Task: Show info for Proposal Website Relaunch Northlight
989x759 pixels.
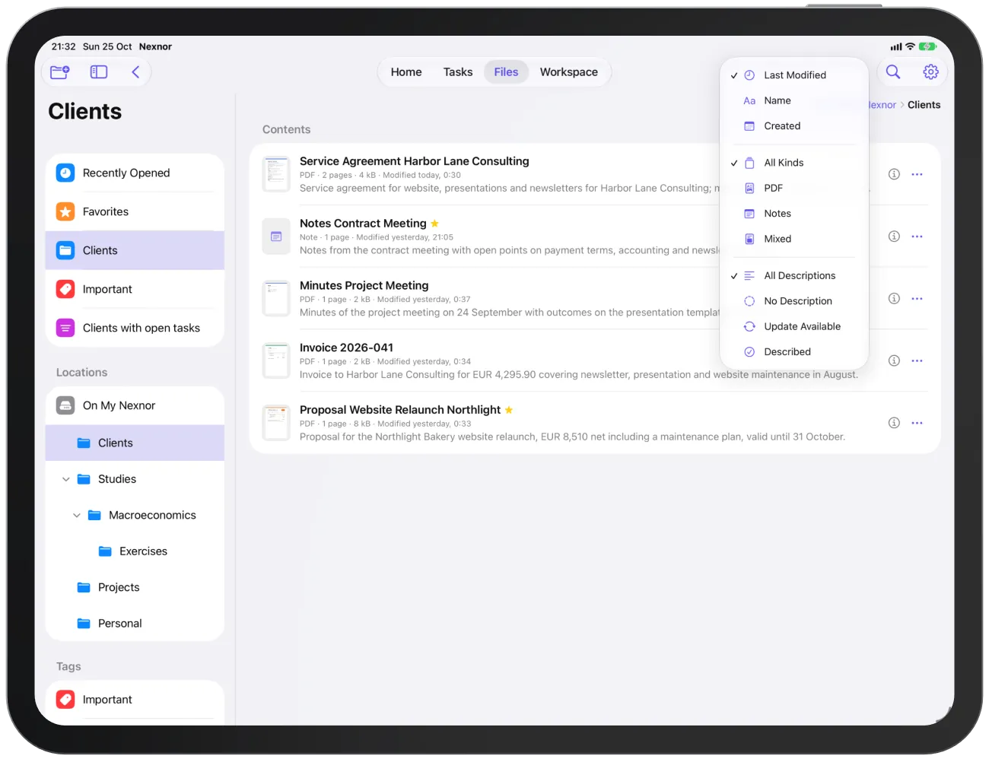Action: point(894,423)
